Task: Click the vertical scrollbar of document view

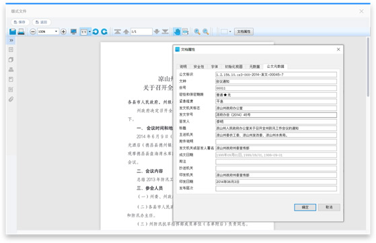Action: (x=368, y=67)
